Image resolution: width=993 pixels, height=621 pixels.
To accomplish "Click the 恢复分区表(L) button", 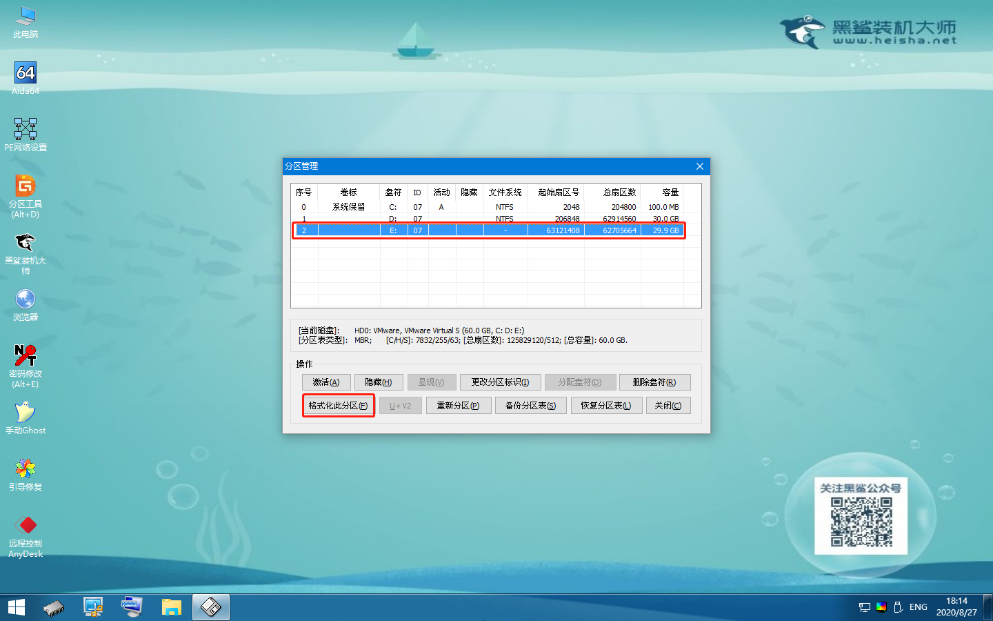I will tap(606, 406).
